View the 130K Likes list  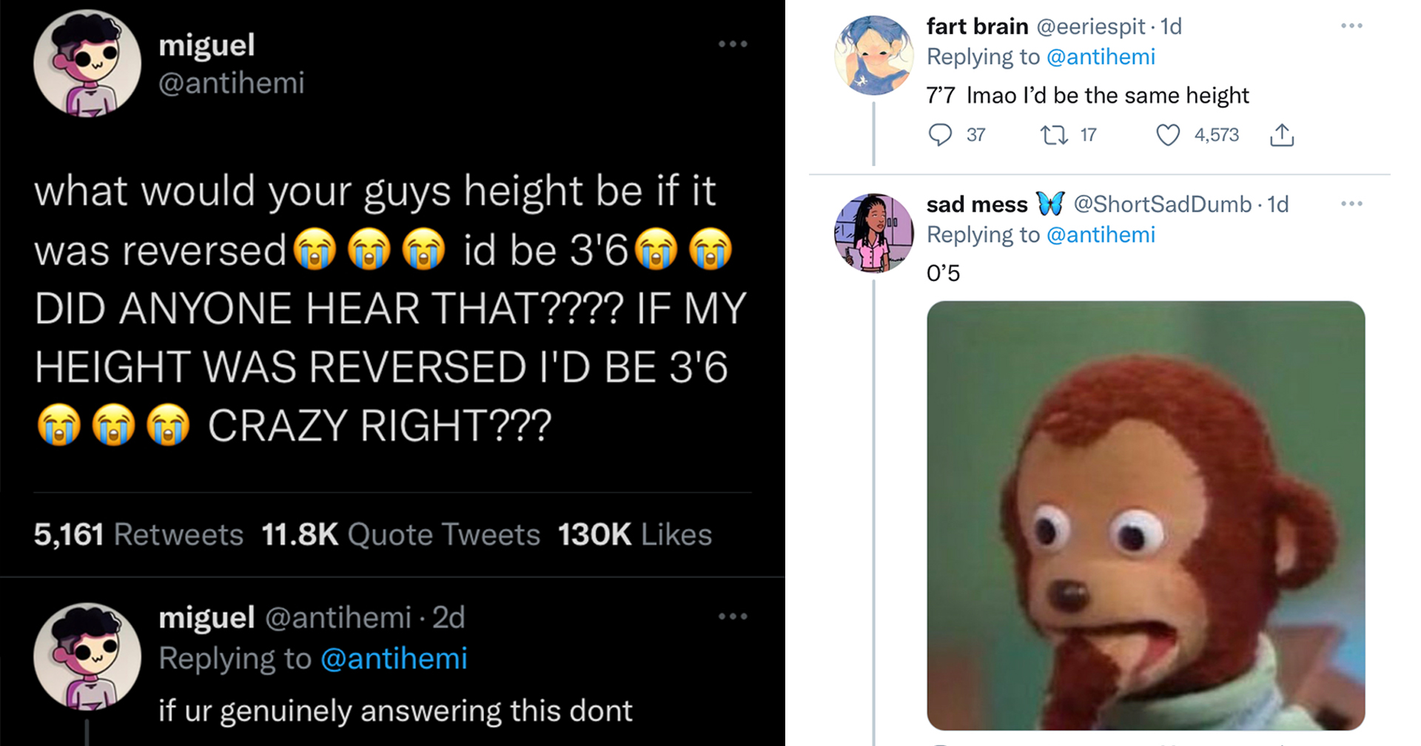[634, 534]
